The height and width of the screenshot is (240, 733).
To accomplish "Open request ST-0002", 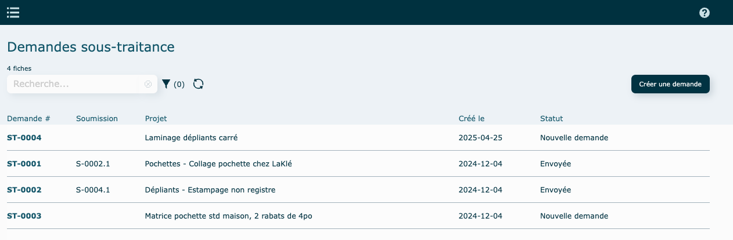I will tap(24, 190).
